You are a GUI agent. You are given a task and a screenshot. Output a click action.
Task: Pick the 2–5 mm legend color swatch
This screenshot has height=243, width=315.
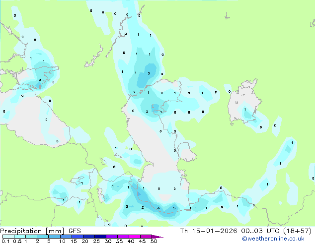(x=43, y=237)
